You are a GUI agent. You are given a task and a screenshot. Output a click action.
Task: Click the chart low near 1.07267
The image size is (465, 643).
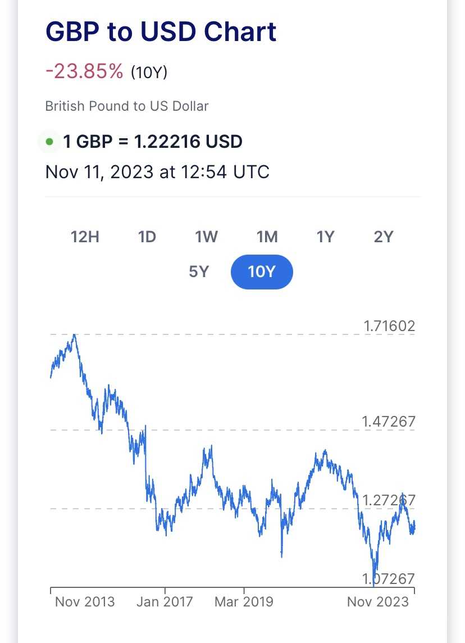click(374, 586)
